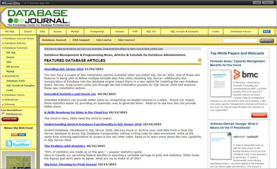Open Forrester Study: Capacity Management whitepaper title
277x169 pixels.
pos(238,63)
